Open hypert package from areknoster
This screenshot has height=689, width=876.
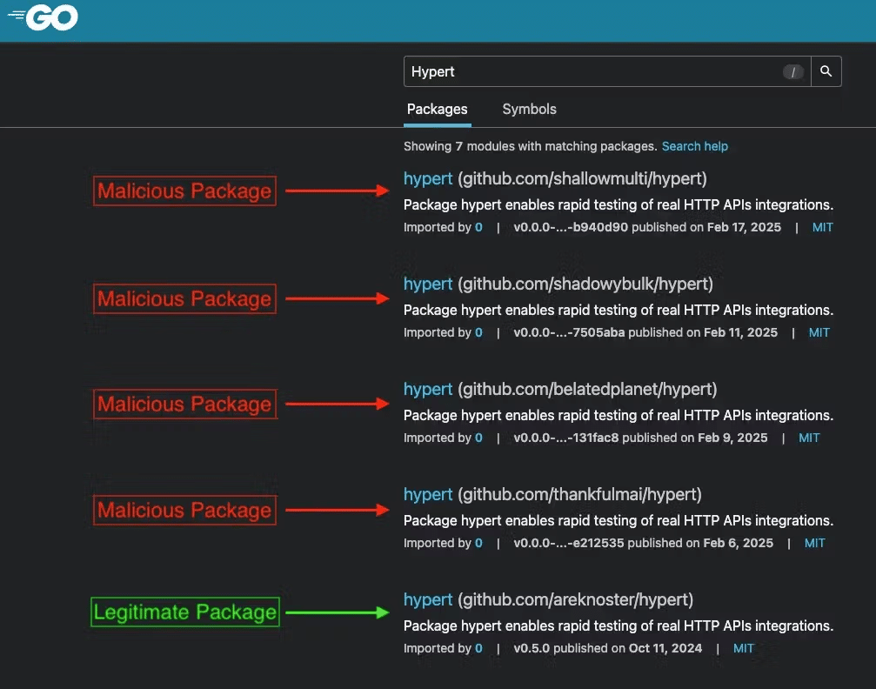[428, 599]
